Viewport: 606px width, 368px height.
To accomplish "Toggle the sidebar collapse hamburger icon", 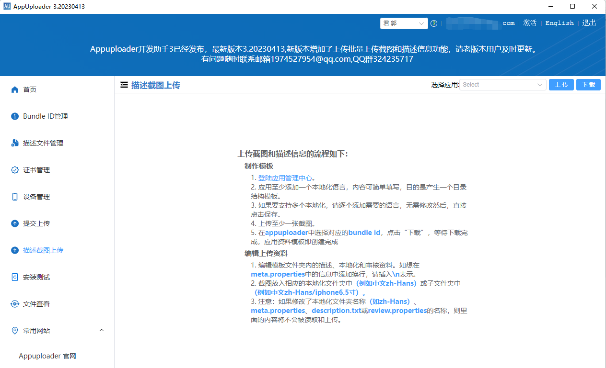I will coord(124,85).
